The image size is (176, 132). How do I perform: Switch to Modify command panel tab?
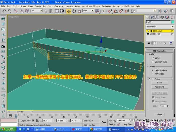(x=152, y=17)
